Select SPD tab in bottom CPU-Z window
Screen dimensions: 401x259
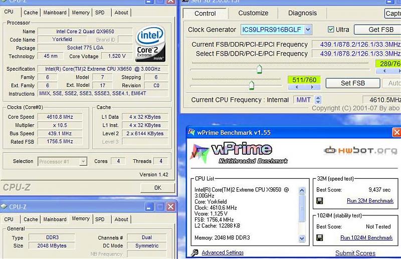[100, 219]
